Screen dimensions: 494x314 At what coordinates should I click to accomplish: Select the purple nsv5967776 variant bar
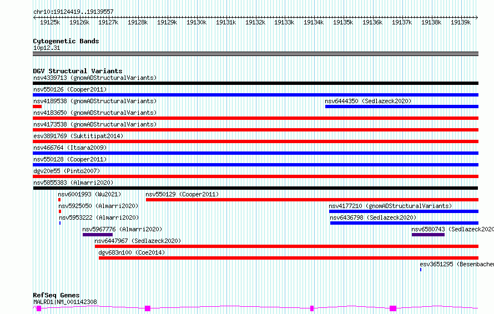point(98,235)
